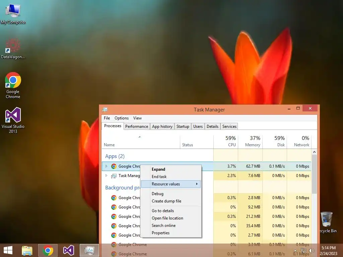Screen dimensions: 343x257
Task: Open the Resource values submenu
Action: [x=170, y=184]
